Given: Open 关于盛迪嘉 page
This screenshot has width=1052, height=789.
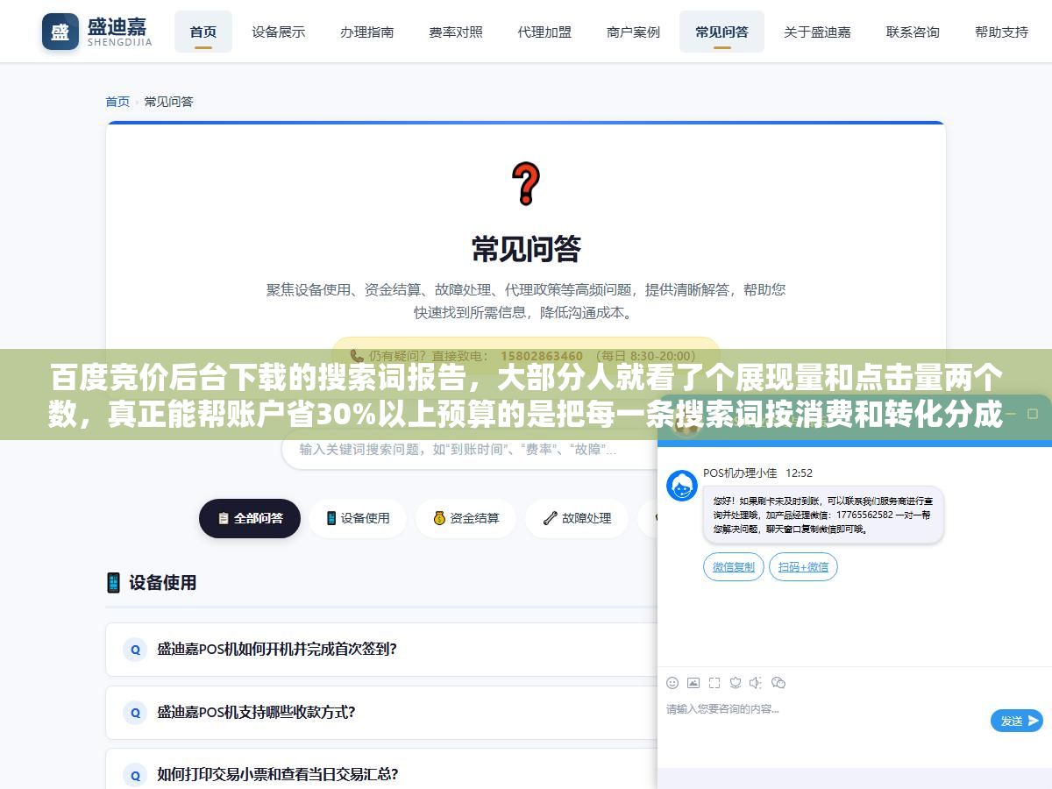Looking at the screenshot, I should pos(817,32).
